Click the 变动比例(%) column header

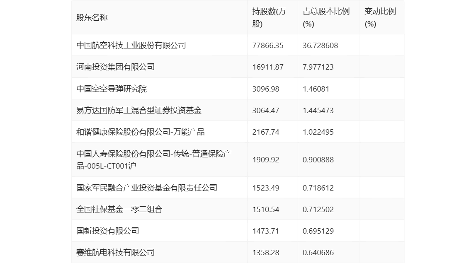(x=380, y=17)
